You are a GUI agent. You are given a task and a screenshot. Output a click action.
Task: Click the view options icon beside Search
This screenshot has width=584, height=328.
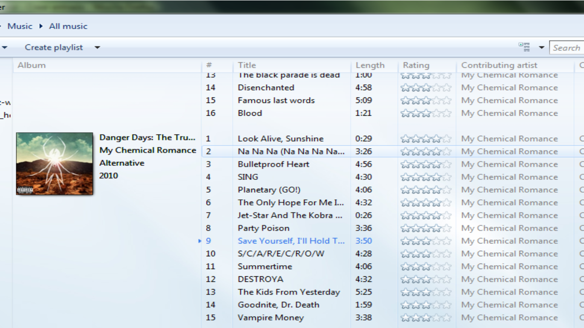(x=524, y=47)
